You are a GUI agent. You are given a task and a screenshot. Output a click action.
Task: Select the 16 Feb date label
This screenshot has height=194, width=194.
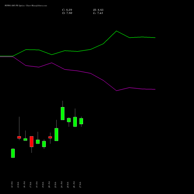click(x=24, y=185)
